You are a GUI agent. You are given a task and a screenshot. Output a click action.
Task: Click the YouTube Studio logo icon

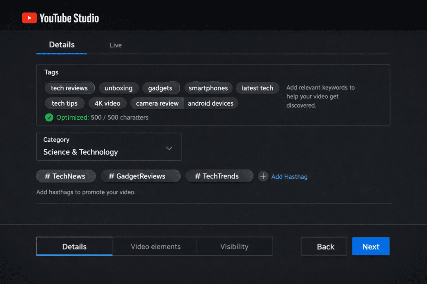(x=29, y=18)
